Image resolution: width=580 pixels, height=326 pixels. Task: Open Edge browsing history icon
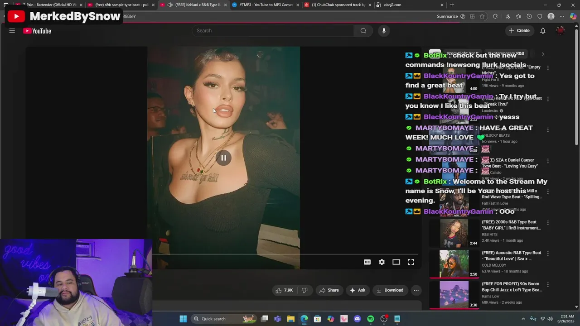tap(529, 16)
